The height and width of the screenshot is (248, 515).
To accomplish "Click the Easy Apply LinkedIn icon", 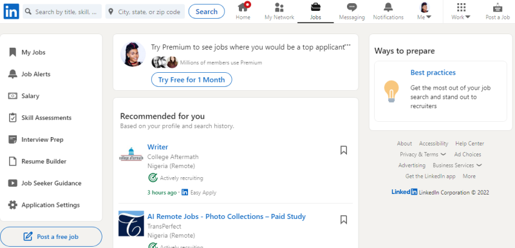I will pos(185,192).
